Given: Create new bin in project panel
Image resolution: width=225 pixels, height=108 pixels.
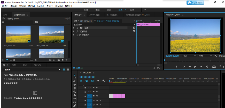Looking at the screenshot, I should tap(58, 60).
